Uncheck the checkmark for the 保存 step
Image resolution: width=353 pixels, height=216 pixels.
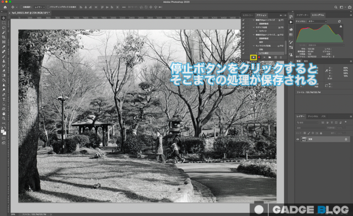point(243,42)
